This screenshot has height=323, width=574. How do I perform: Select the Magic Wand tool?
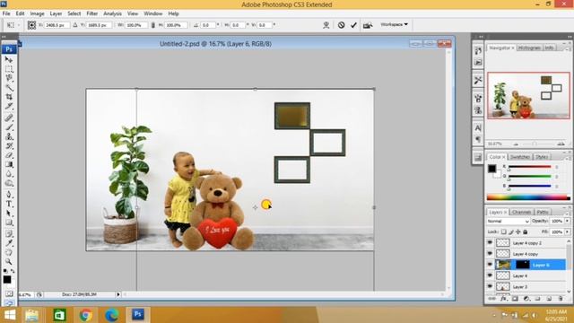tap(9, 87)
